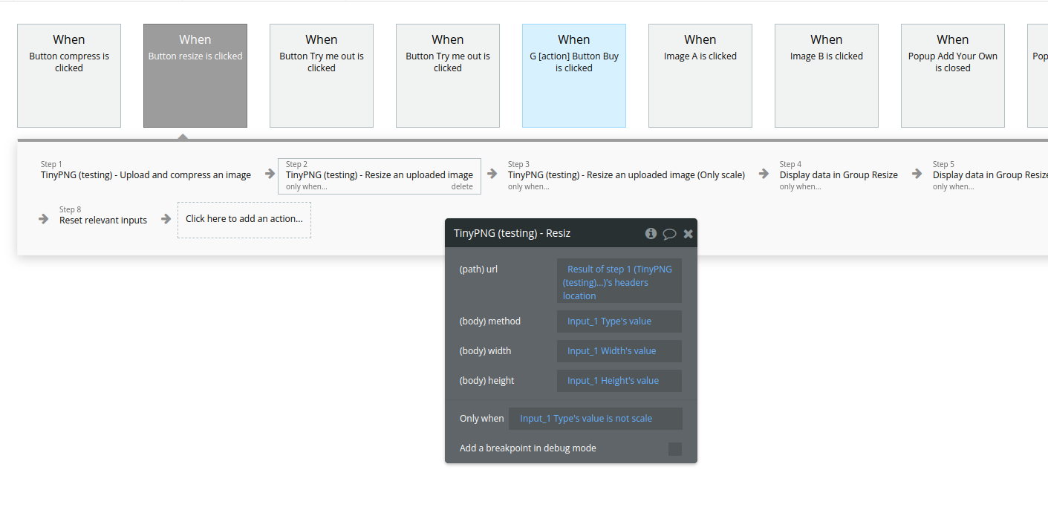Click here to add an action
The width and height of the screenshot is (1048, 513).
244,219
